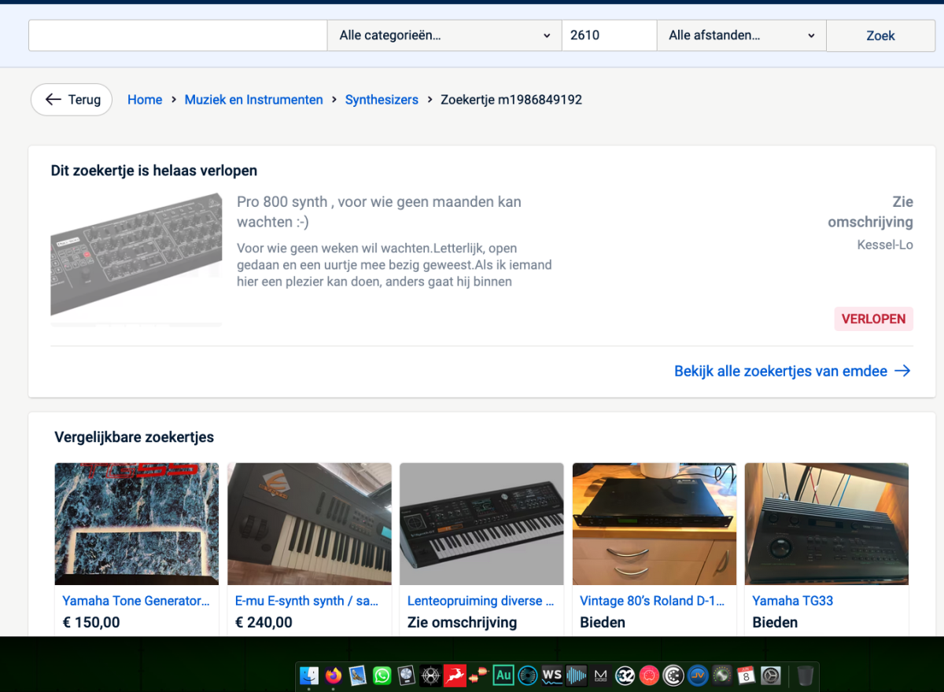Open Finder from the dock
This screenshot has width=944, height=692.
tap(309, 675)
